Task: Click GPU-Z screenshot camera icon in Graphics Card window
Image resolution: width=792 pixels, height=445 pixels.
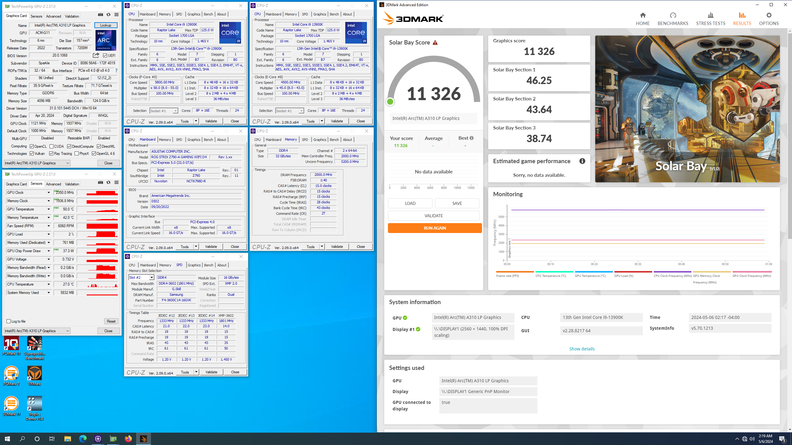Action: point(101,15)
